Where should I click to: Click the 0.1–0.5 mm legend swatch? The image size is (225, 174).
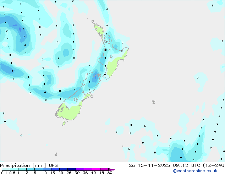6,169
